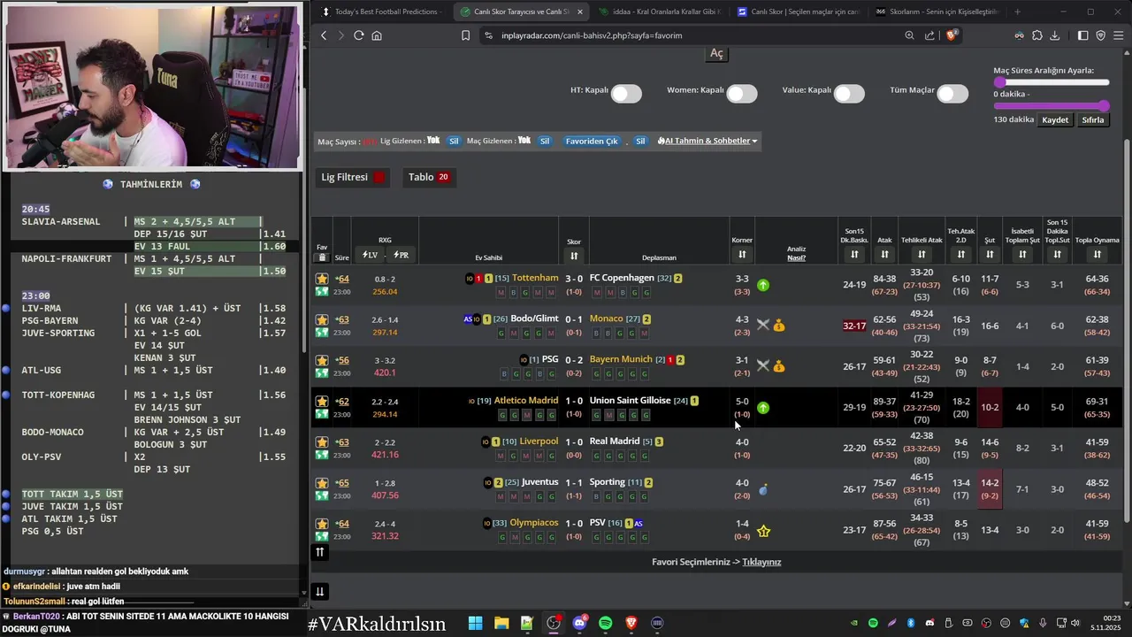Click green up-arrow analysis icon in Tottenham row
Screen dimensions: 1132x637
763,285
